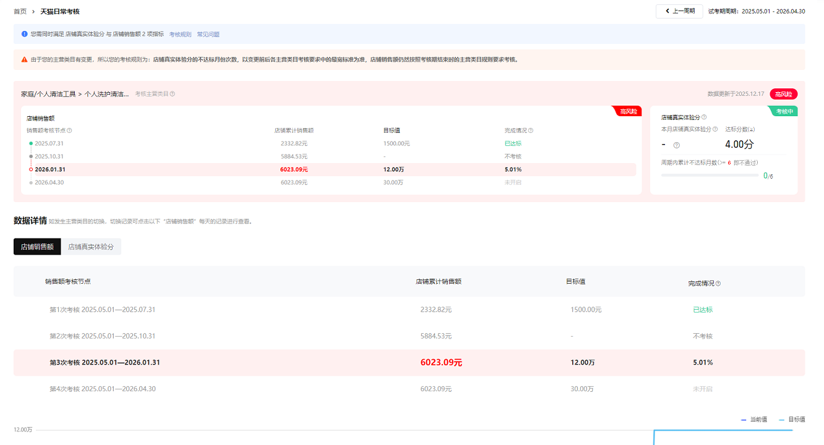Screen dimensions: 824x445
Task: Go to the previous period with 上一周期
Action: pyautogui.click(x=679, y=11)
